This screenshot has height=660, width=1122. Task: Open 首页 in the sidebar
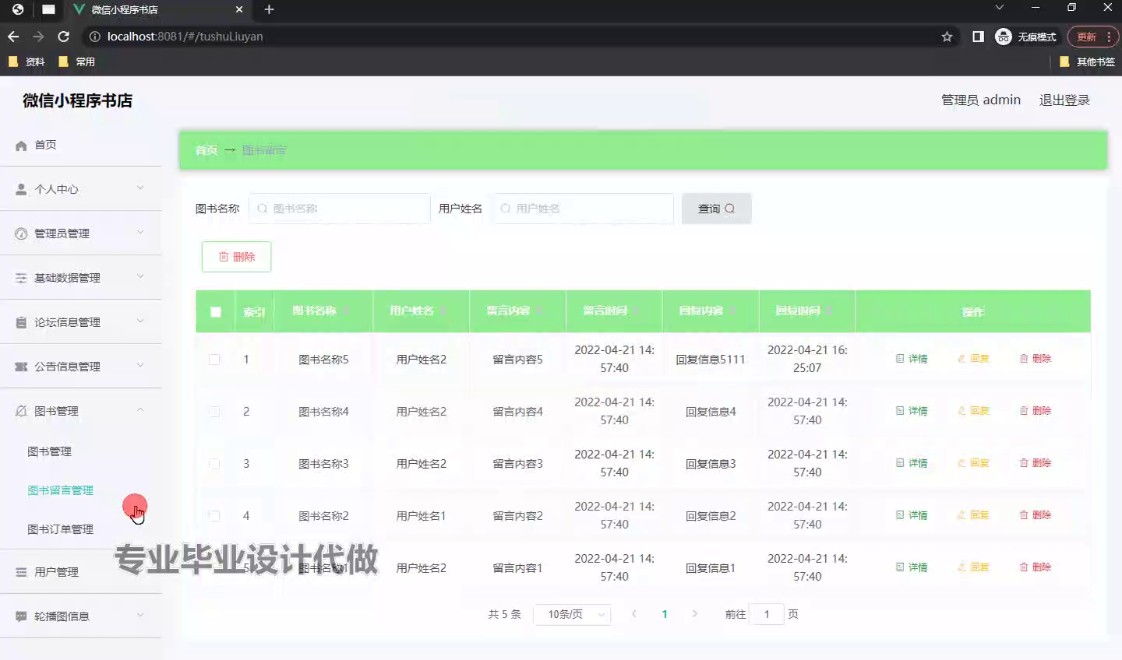click(x=45, y=145)
